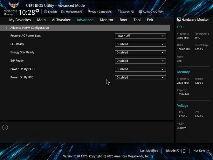Click +5V value 5.040 V
Viewport: 213px width, 160px height.
(x=199, y=116)
